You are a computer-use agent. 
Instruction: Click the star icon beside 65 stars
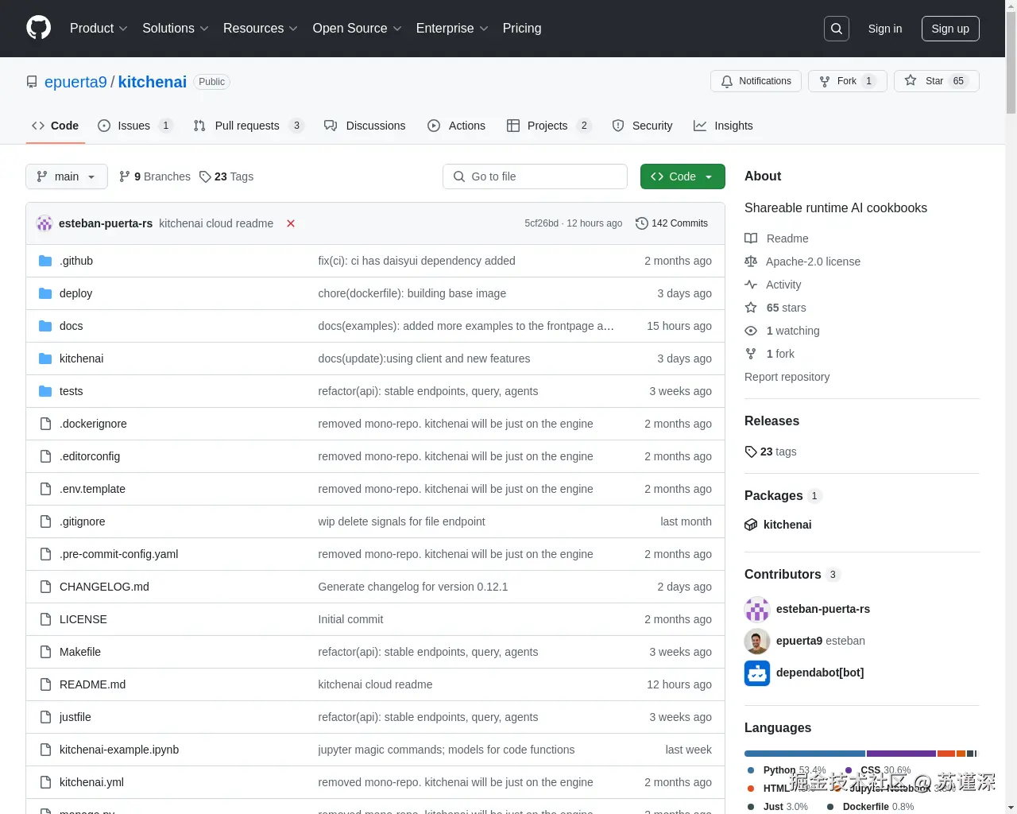point(751,308)
